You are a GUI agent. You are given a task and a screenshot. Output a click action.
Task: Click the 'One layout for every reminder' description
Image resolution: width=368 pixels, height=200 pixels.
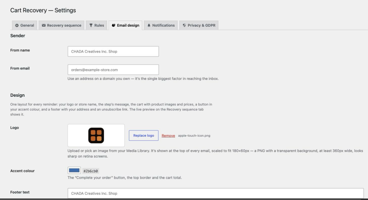click(111, 109)
